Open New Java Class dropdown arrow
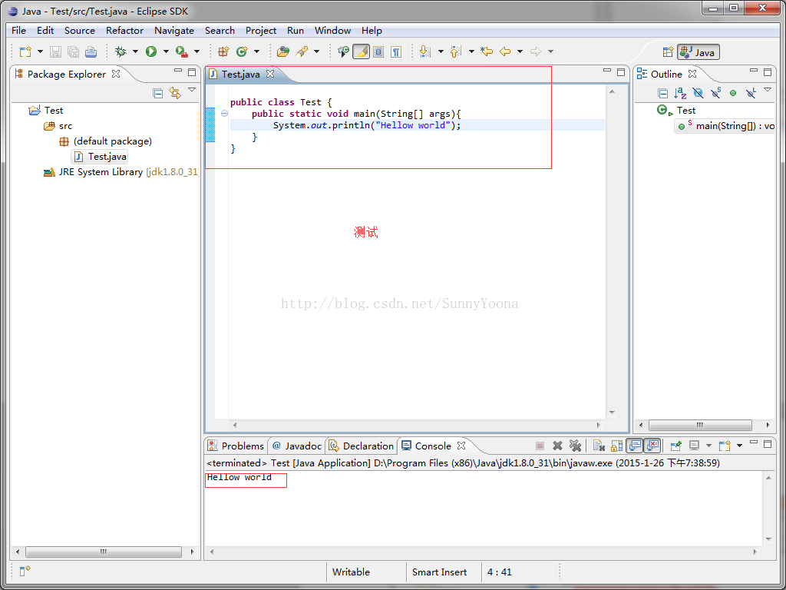 (256, 51)
